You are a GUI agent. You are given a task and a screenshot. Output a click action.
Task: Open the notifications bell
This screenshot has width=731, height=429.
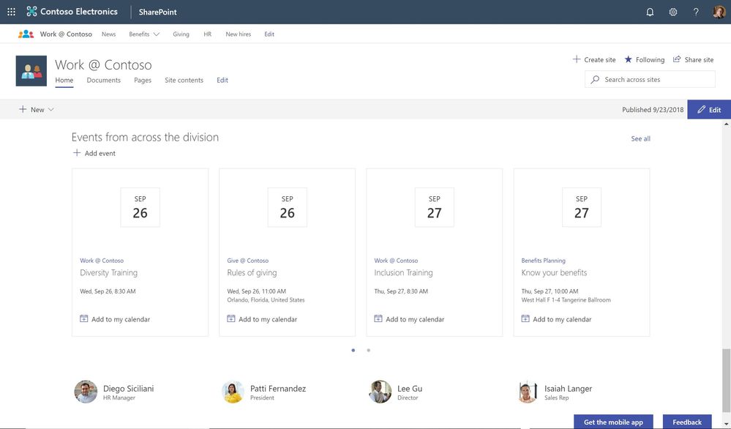pos(650,12)
